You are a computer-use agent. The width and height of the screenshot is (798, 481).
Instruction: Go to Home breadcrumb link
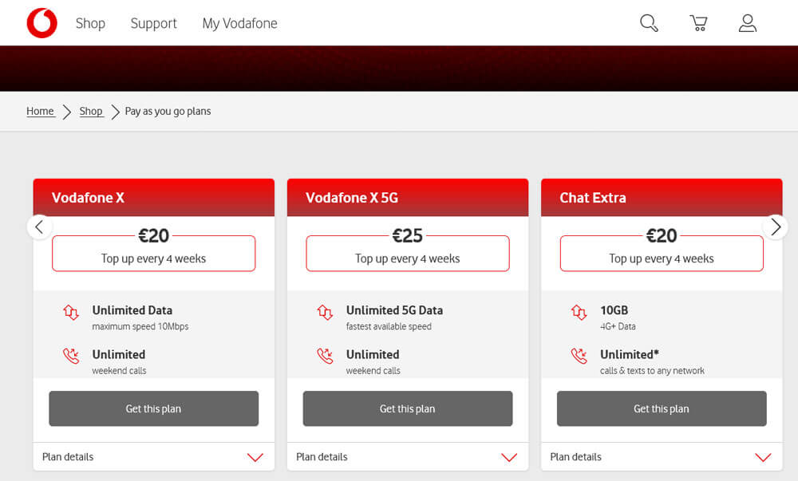click(x=40, y=111)
